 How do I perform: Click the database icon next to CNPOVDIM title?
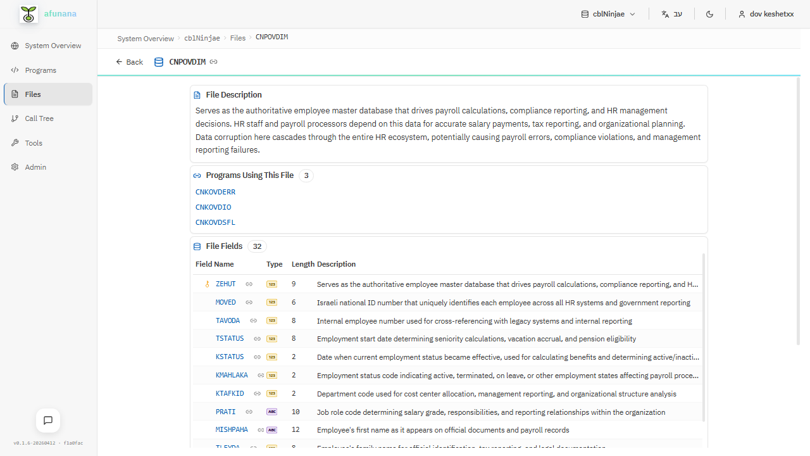159,61
